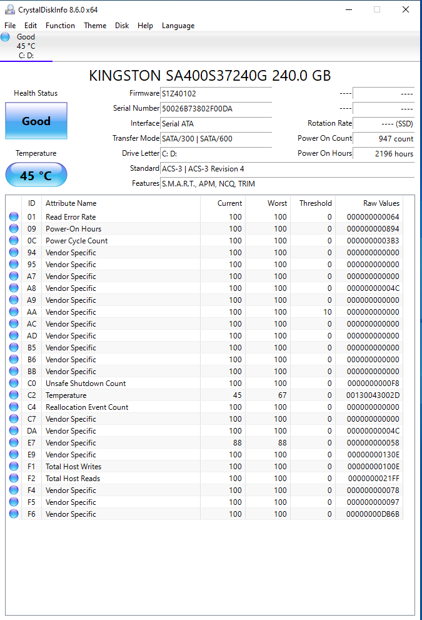Click the Good health status button
Image resolution: width=422 pixels, height=620 pixels.
coord(36,121)
